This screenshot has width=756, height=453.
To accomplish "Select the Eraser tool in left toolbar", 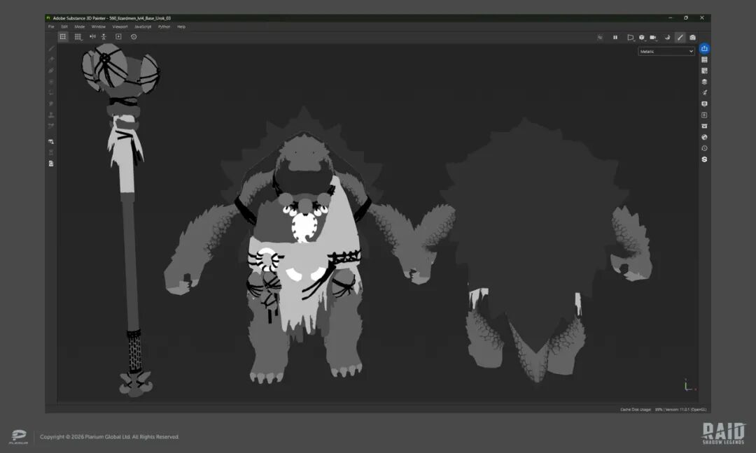I will [51, 59].
